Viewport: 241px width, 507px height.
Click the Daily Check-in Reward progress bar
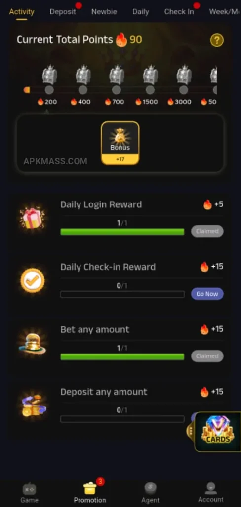click(122, 294)
